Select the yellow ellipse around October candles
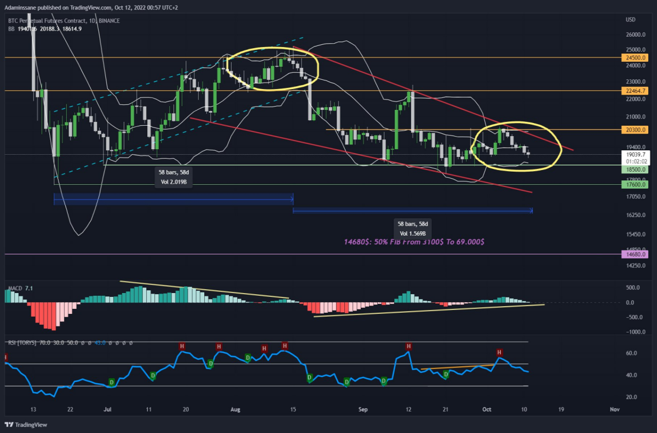 coord(516,146)
